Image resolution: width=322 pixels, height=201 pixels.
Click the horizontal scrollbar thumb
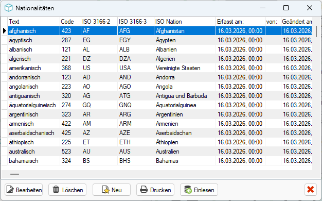click(x=14, y=174)
